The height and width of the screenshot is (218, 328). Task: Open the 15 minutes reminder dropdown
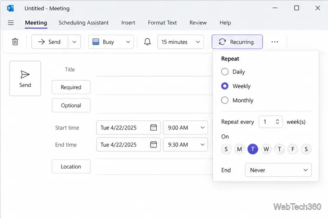[x=180, y=42]
